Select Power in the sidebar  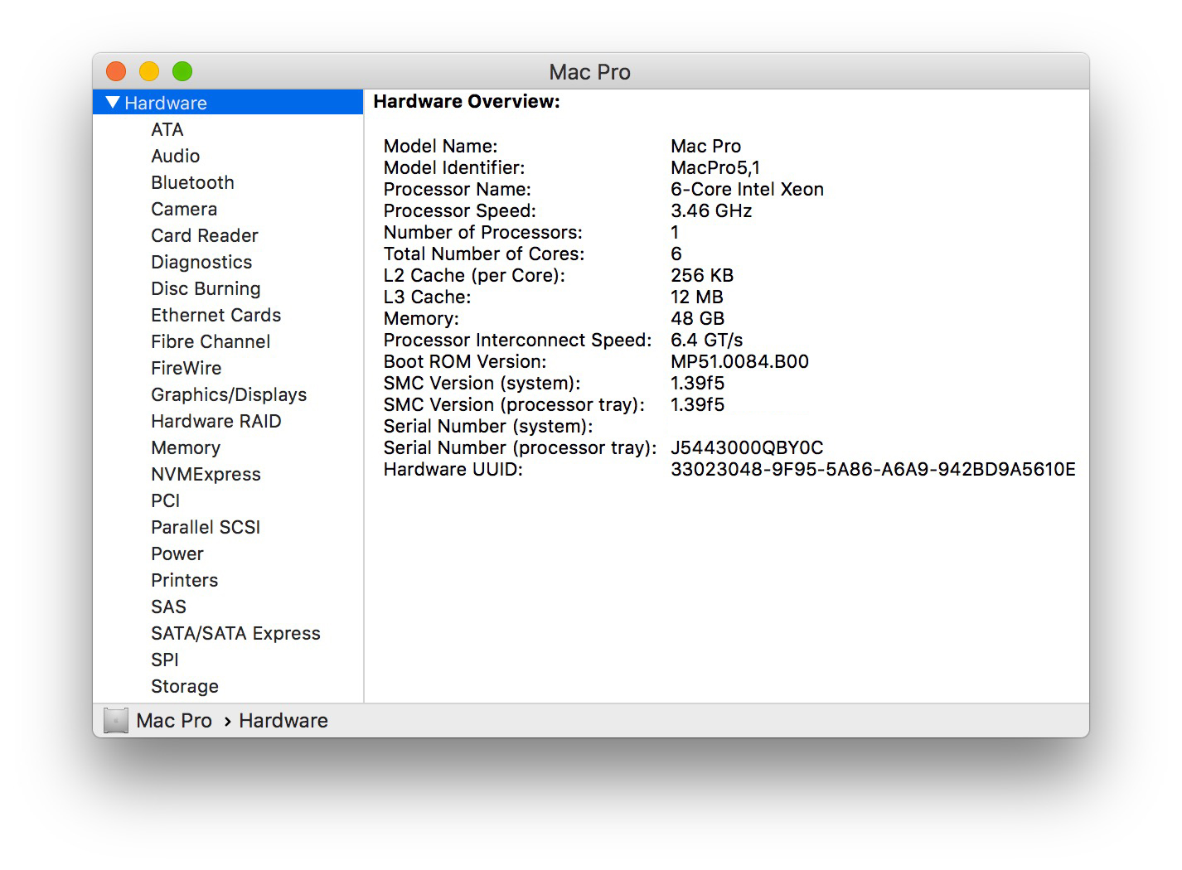177,554
